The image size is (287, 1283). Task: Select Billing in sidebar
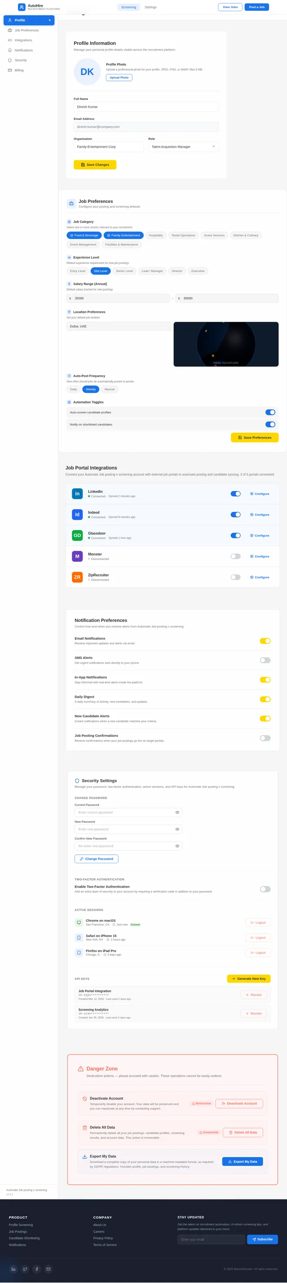click(29, 70)
